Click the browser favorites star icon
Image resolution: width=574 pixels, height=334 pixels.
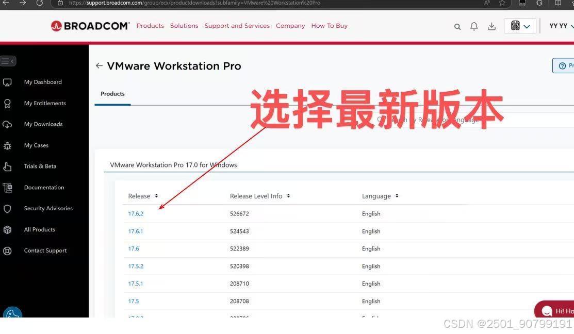pyautogui.click(x=502, y=3)
